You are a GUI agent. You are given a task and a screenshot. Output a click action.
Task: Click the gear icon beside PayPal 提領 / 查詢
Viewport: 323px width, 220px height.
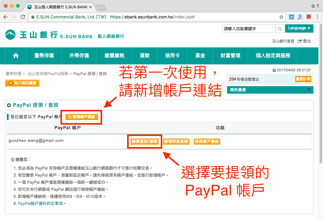coord(9,105)
